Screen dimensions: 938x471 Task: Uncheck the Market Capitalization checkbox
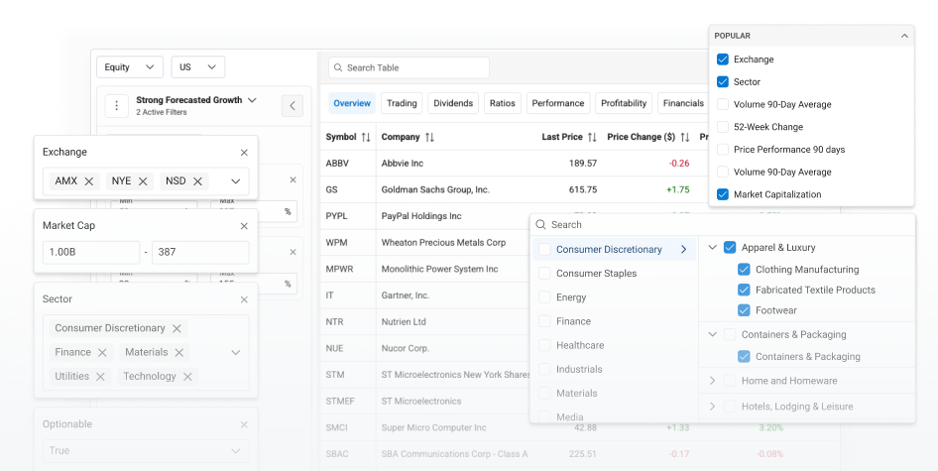tap(723, 194)
